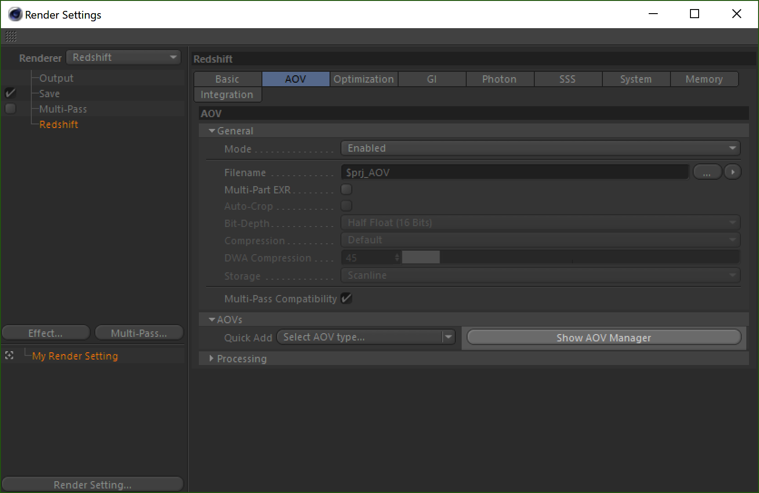Enable Multi-Part EXR checkbox
Screen dimensions: 759x493
(x=346, y=189)
